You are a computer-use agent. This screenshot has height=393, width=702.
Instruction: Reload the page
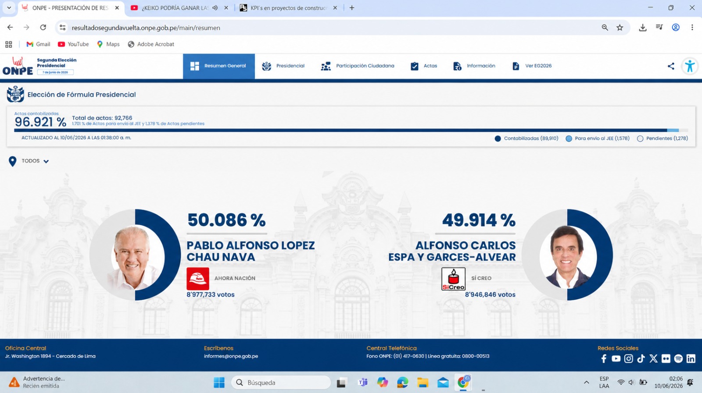(43, 28)
